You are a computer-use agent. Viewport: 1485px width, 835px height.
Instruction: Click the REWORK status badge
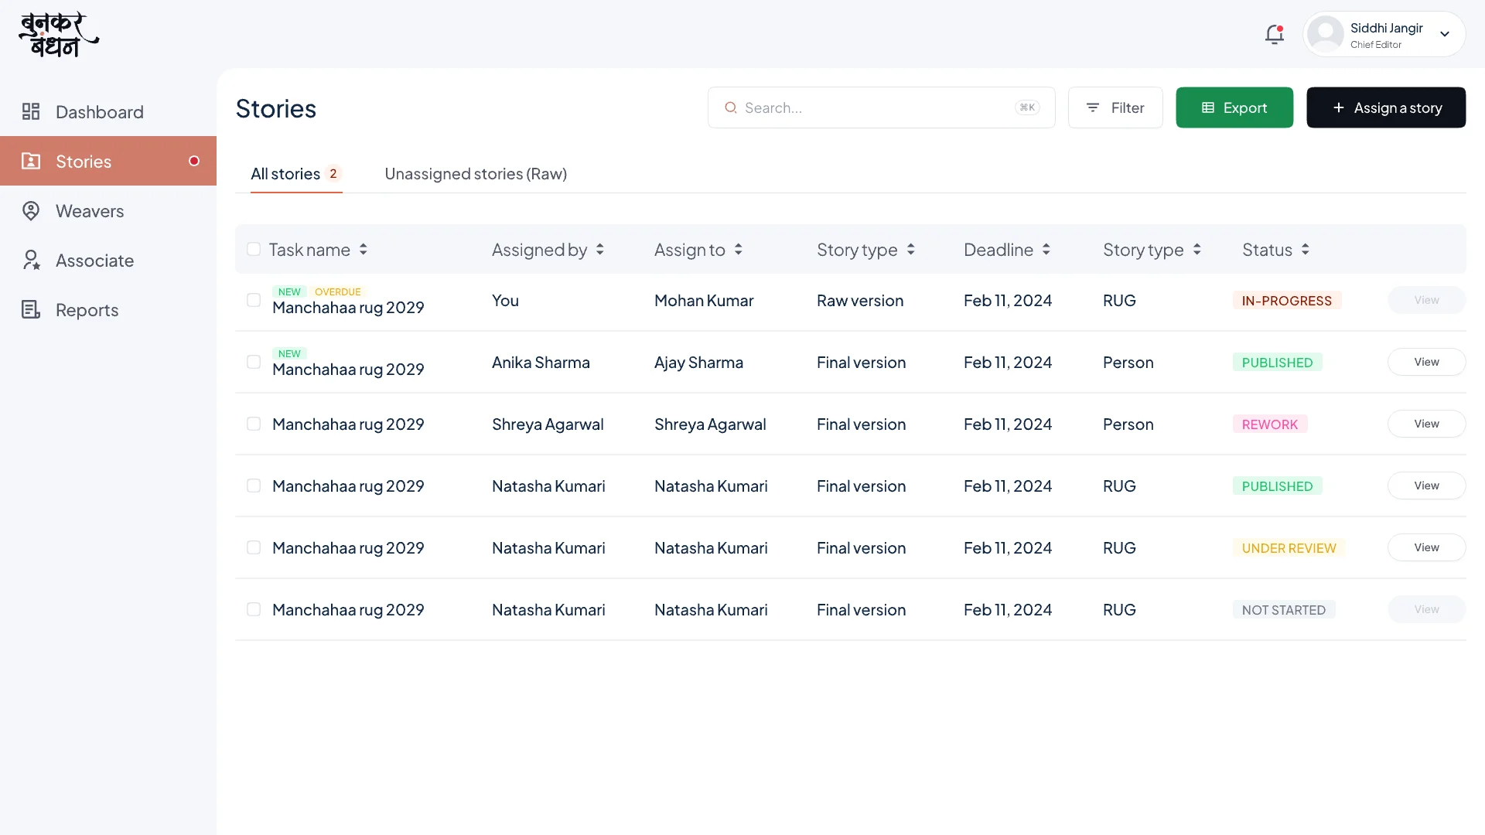1270,424
